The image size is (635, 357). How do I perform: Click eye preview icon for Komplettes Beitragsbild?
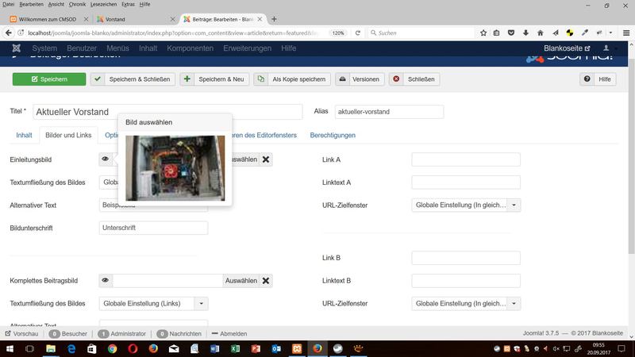click(x=106, y=280)
